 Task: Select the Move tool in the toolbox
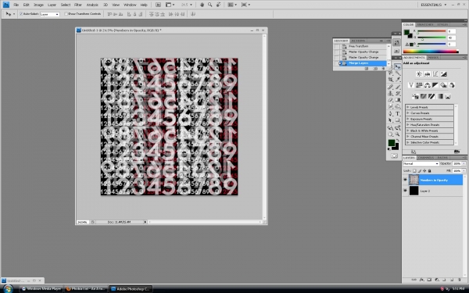point(398,66)
